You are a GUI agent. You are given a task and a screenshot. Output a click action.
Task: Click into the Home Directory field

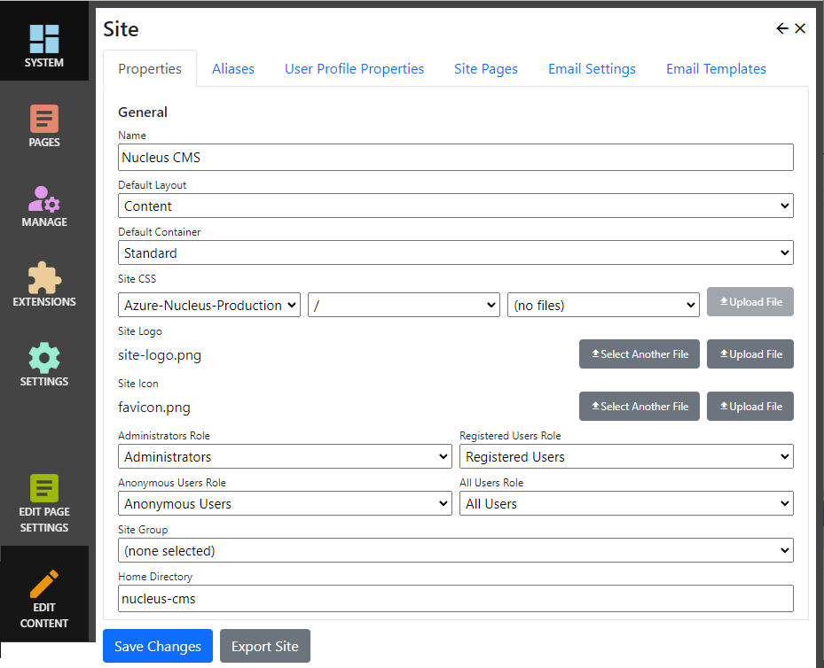455,598
